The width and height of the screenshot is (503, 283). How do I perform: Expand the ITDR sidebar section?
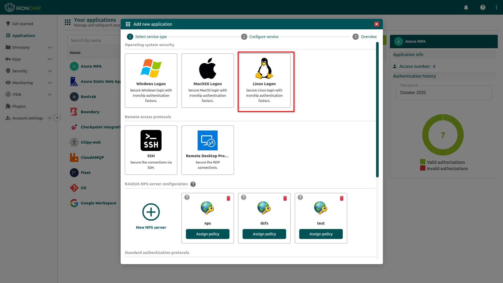pos(29,95)
